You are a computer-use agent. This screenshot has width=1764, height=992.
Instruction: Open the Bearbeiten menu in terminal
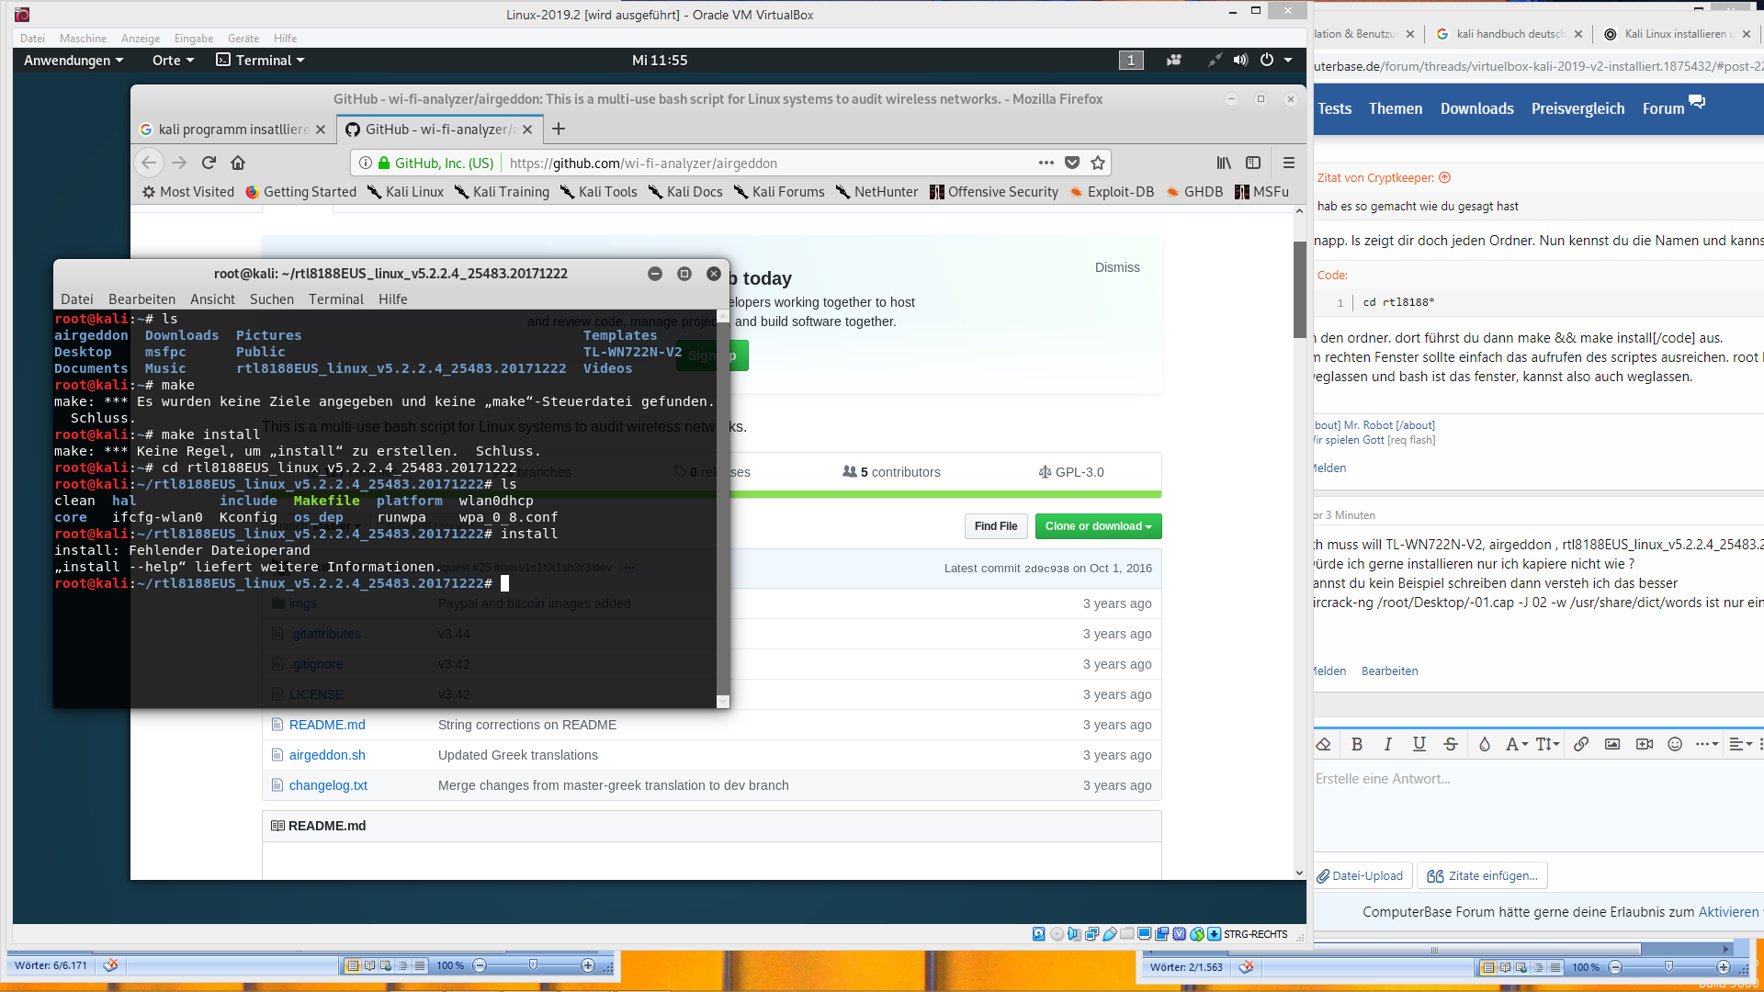141,299
